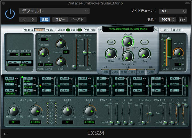The width and height of the screenshot is (192, 138).
Task: Select the HP 12dB filter tab
Action: pos(105,72)
